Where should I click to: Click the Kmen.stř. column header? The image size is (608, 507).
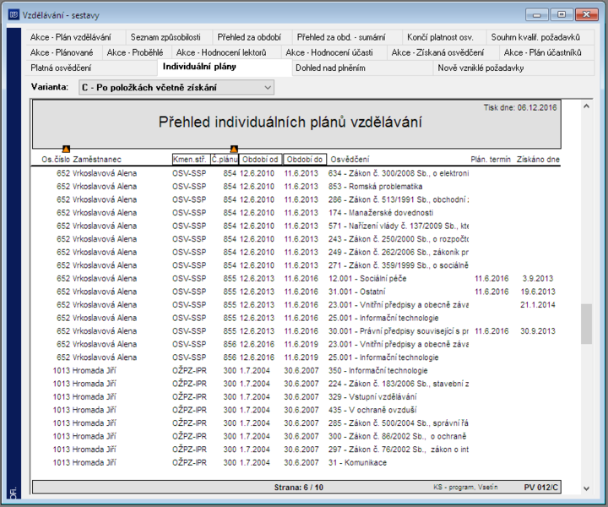(x=190, y=160)
